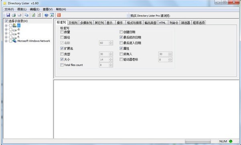This screenshot has width=241, height=145.
Task: Click the 购买 Directory Lister Pro 请浏览 text
Action: (150, 16)
